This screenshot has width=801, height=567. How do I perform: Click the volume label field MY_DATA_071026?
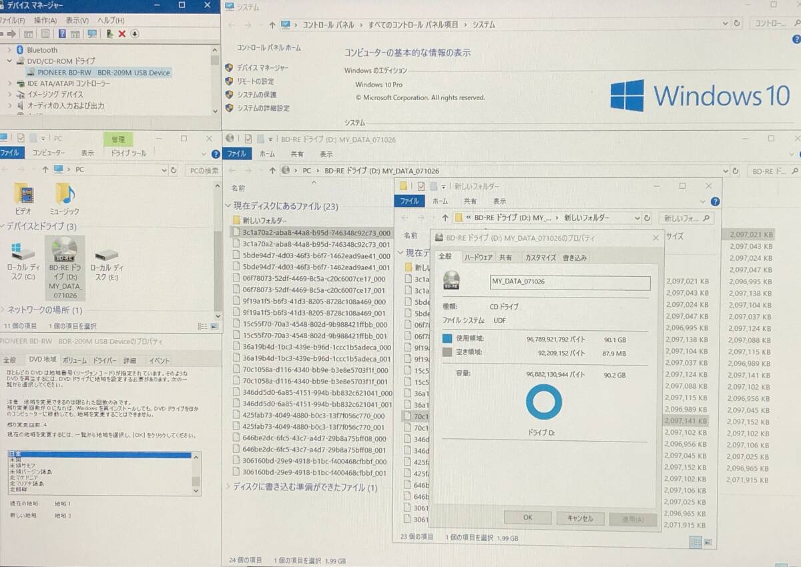tap(570, 282)
